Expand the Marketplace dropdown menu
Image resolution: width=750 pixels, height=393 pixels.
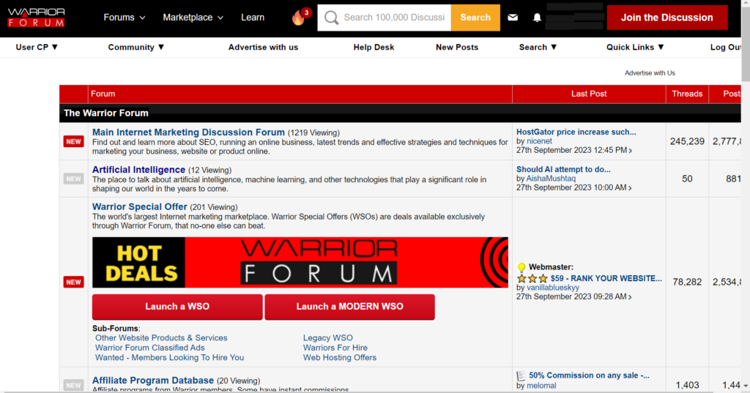(193, 18)
